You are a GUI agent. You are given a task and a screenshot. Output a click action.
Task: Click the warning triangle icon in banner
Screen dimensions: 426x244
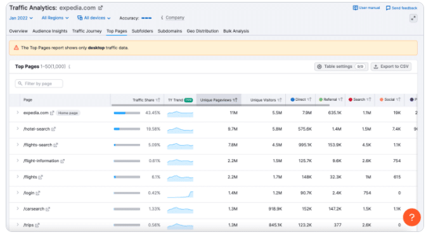point(16,48)
